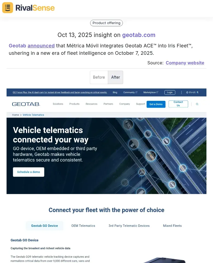Click Home in the breadcrumb trail

[16, 115]
